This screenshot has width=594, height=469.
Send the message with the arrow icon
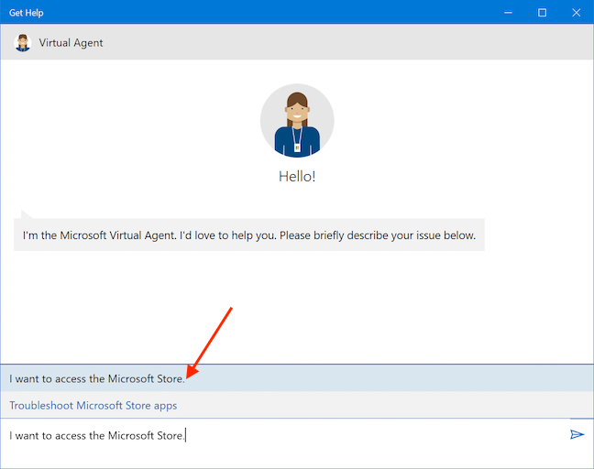577,434
